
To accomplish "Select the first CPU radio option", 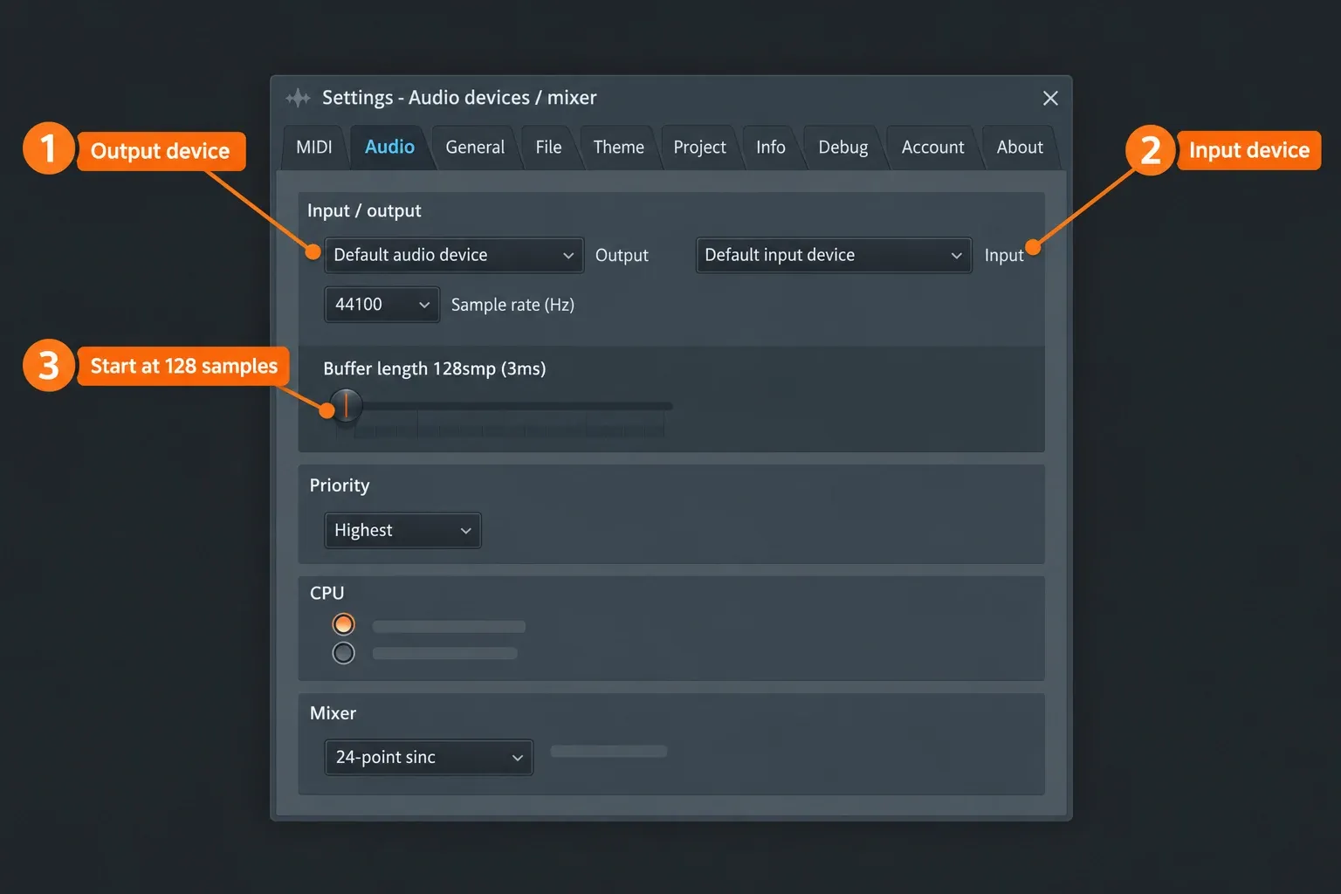I will (x=343, y=624).
